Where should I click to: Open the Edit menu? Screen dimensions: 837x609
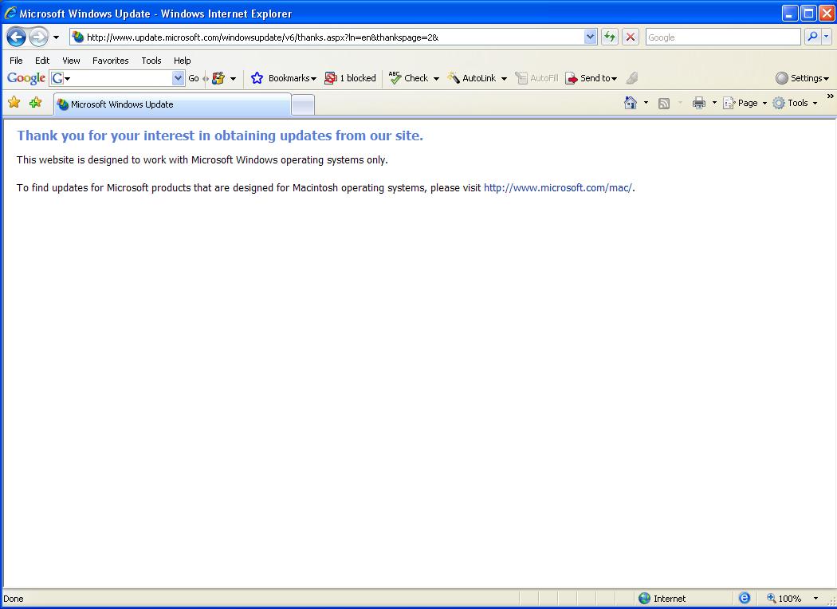tap(42, 61)
